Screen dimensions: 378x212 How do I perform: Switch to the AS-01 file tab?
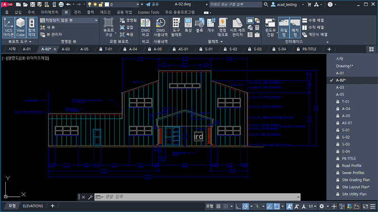pos(183,49)
